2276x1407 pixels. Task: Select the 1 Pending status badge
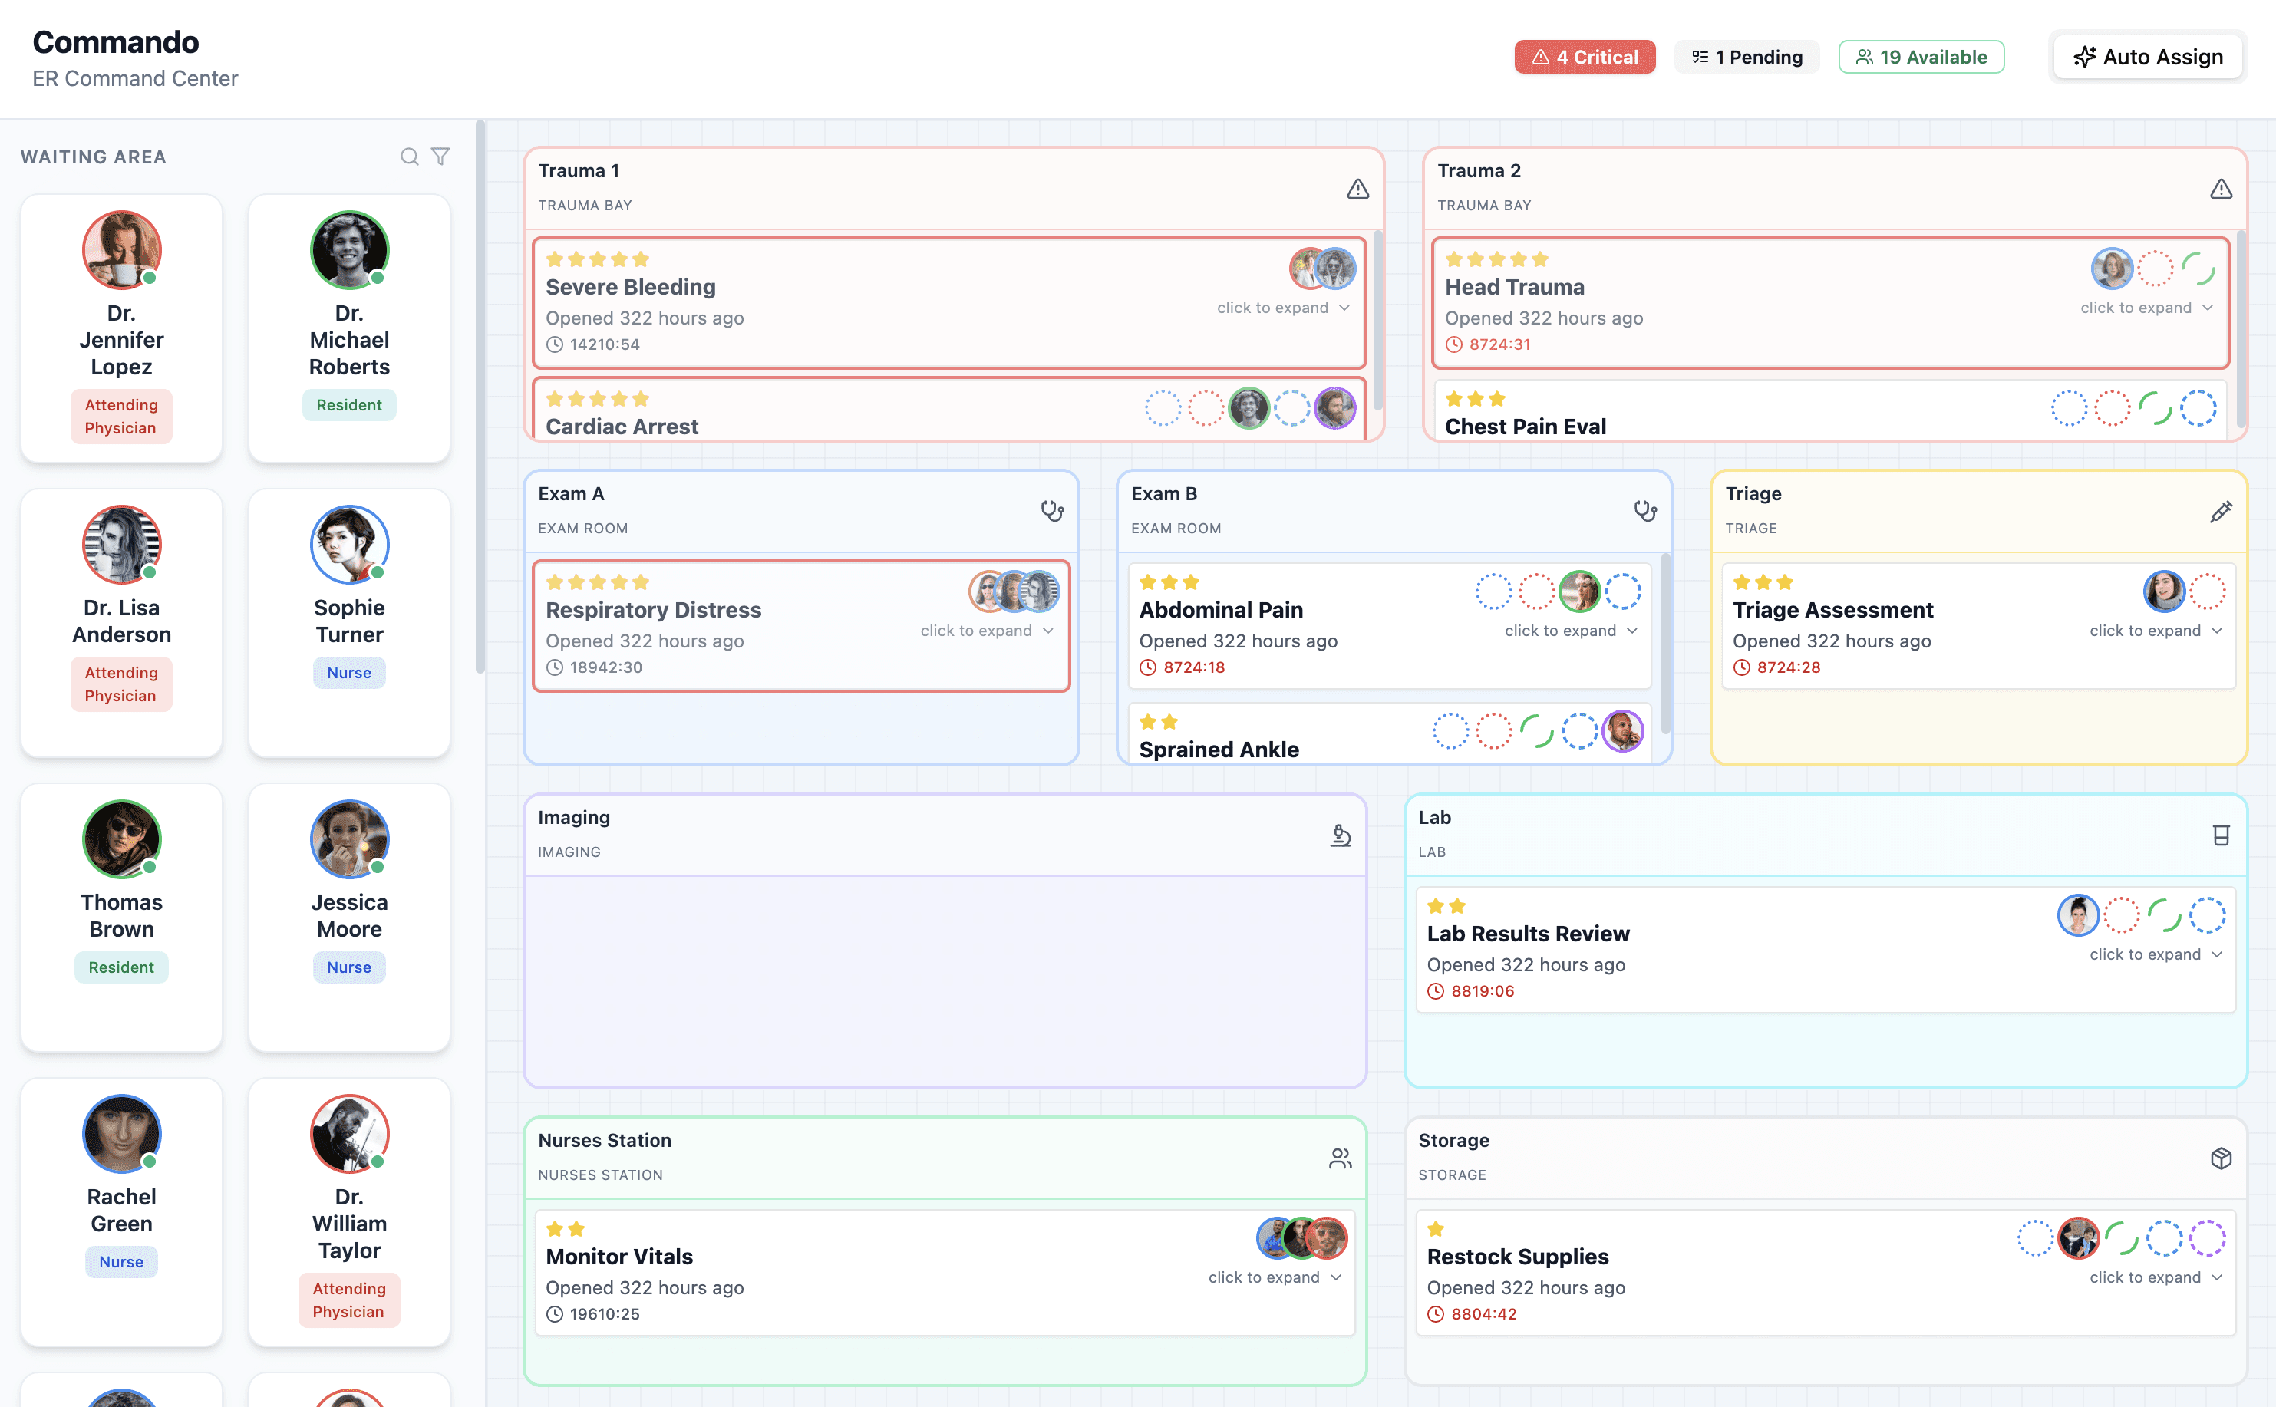point(1747,57)
